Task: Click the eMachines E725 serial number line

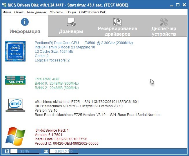Action: tap(87, 101)
